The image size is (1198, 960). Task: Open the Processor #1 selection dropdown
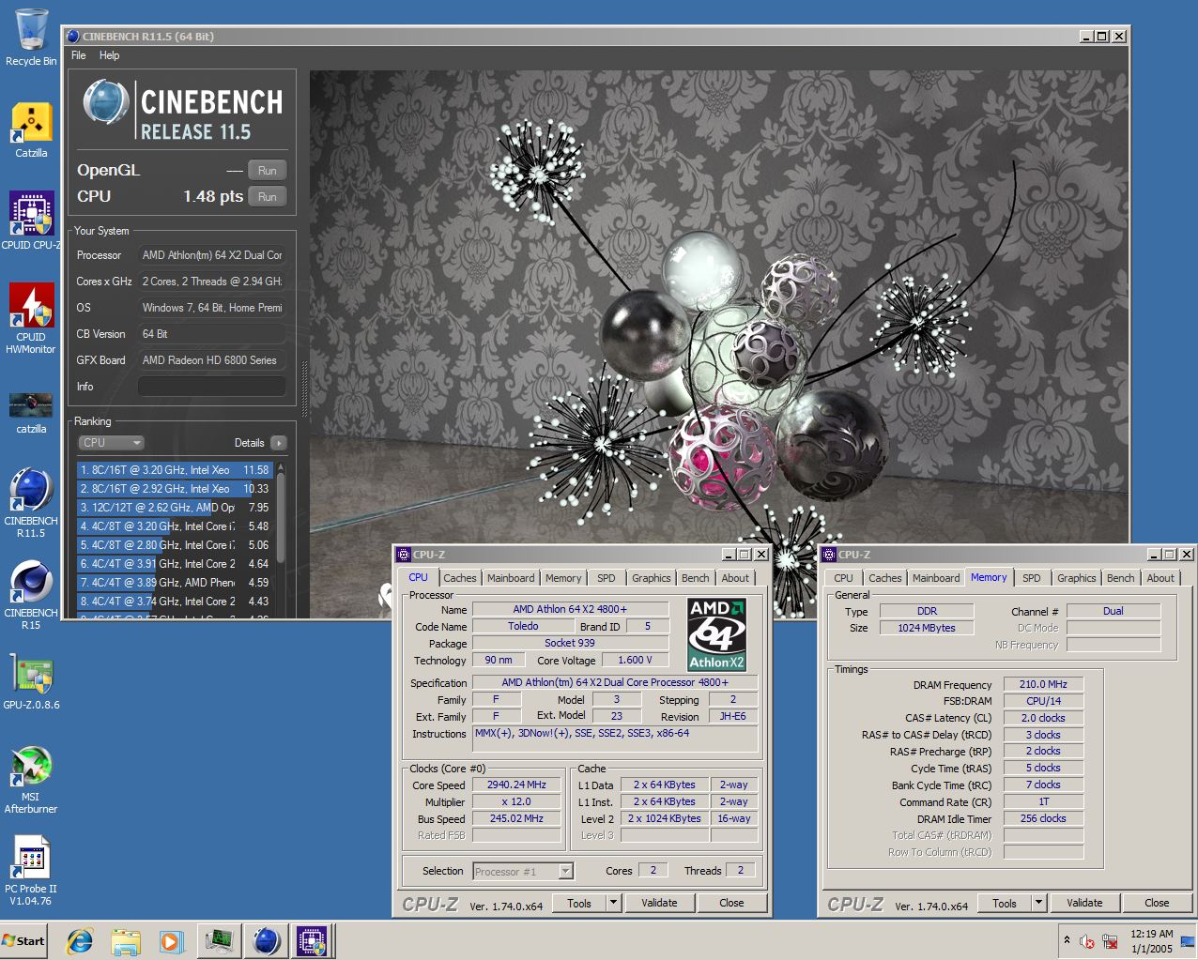tap(523, 872)
